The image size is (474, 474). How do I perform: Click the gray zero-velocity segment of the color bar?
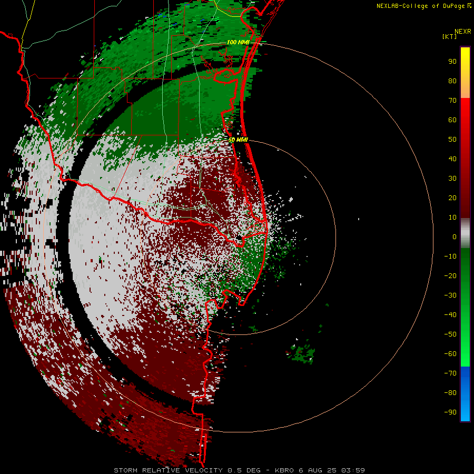[x=465, y=233]
